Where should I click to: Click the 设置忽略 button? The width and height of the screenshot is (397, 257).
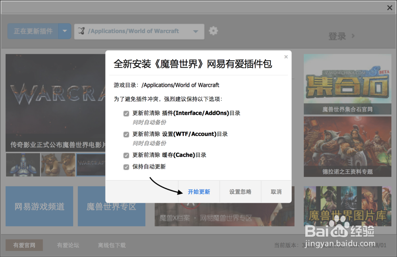(x=240, y=192)
